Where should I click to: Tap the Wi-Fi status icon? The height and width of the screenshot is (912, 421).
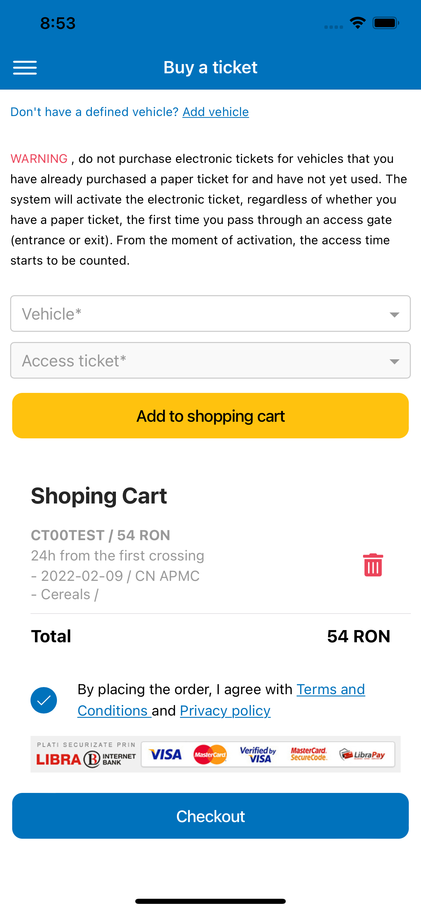coord(357,23)
